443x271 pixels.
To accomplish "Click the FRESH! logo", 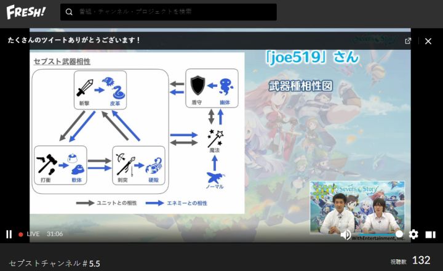I will click(26, 12).
